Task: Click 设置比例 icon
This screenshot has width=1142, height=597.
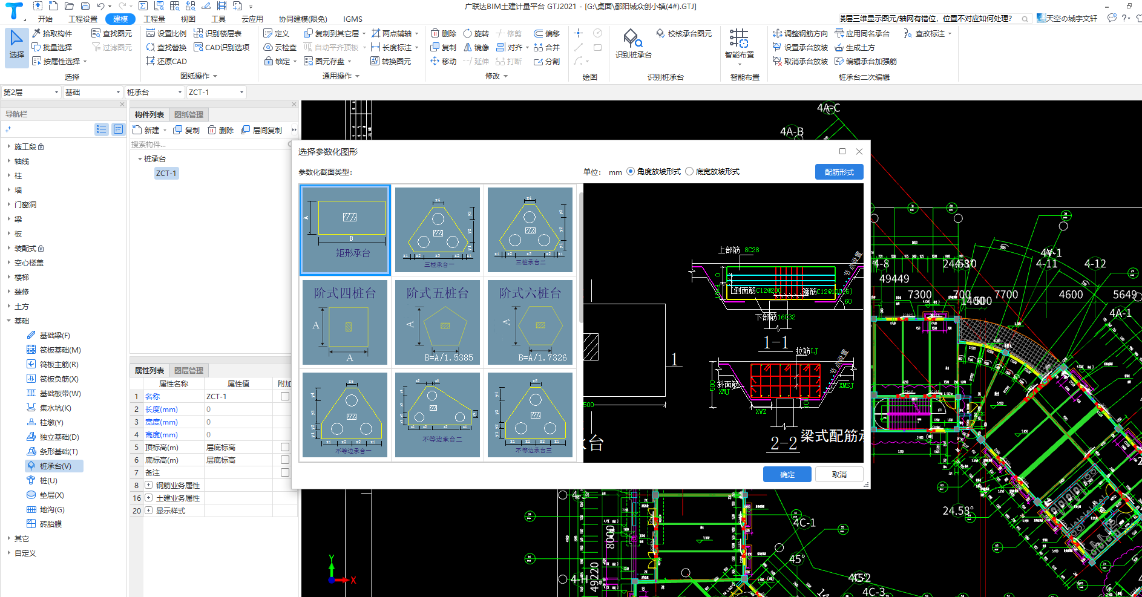Action: [151, 34]
